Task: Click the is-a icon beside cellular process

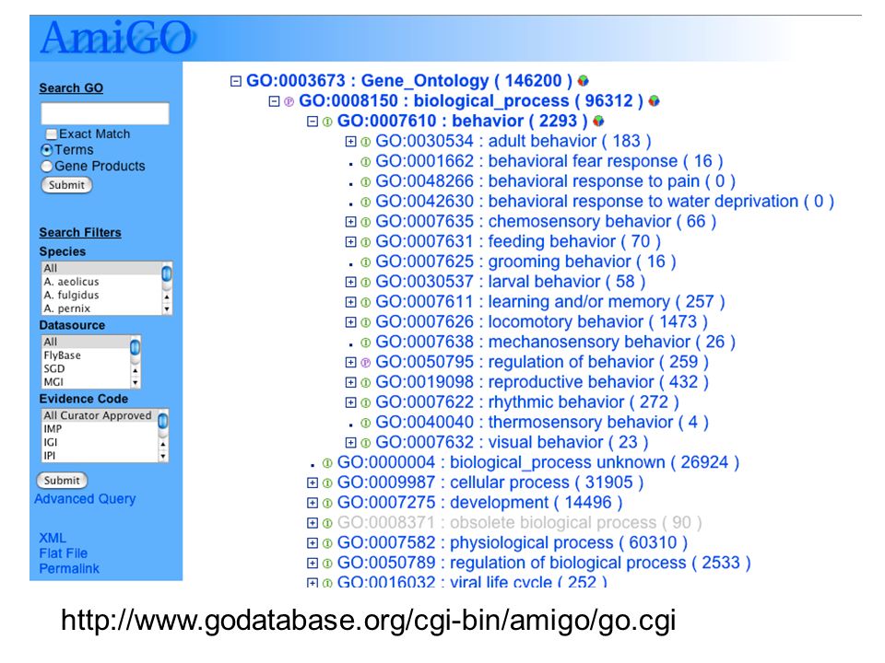Action: pos(327,483)
